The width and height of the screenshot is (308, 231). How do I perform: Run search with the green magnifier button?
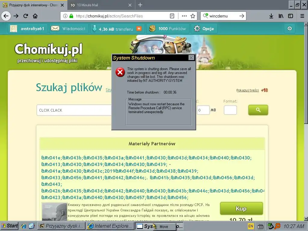[x=258, y=110]
